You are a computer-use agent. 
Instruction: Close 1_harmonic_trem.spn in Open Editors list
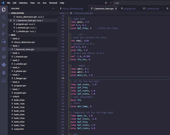pos(11,20)
